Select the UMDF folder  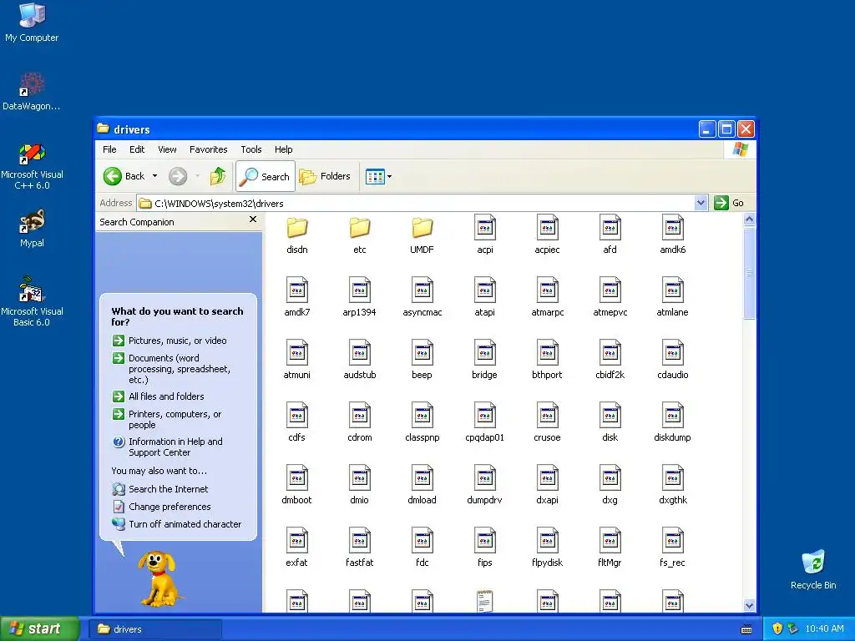(x=422, y=235)
